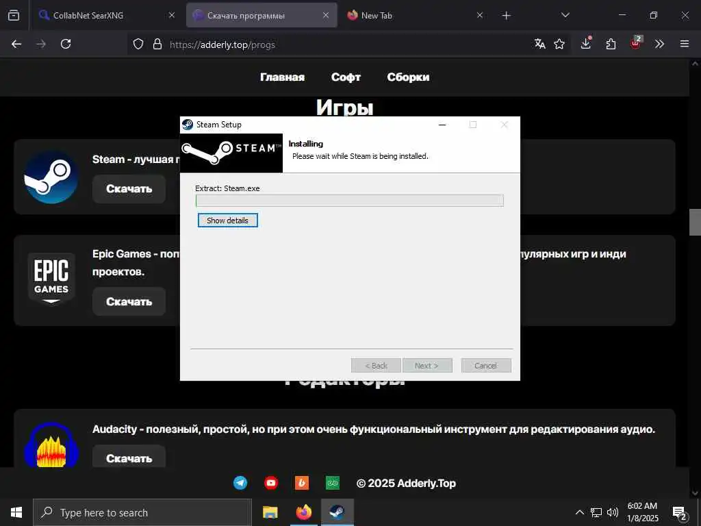Click Скачать button for Epic Games
Image resolution: width=701 pixels, height=526 pixels.
point(129,302)
